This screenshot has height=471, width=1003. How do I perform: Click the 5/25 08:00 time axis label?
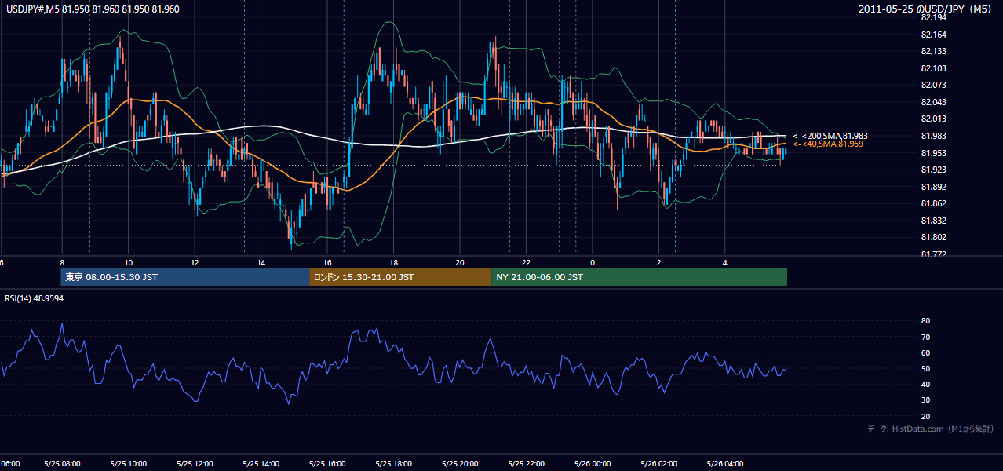(63, 463)
